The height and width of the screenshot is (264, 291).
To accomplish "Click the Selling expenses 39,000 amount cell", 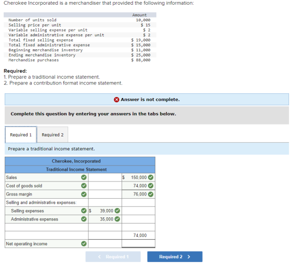I will pyautogui.click(x=105, y=211).
